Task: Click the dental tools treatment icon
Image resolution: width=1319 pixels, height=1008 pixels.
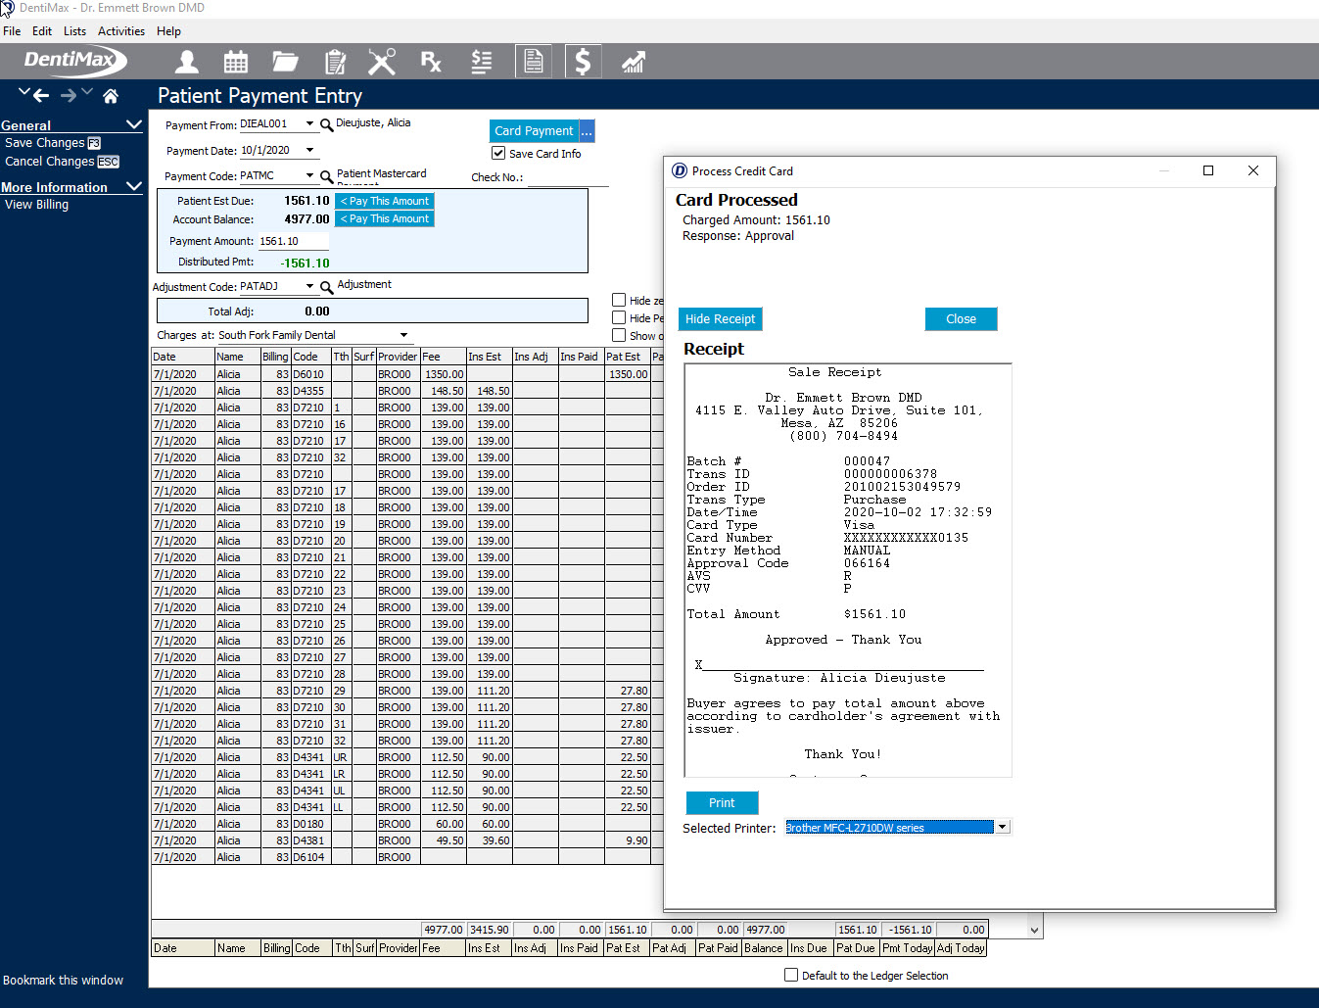Action: 382,63
